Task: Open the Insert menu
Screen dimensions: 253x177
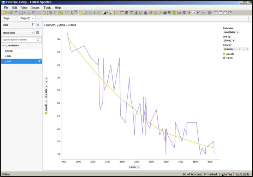Action: click(35, 7)
